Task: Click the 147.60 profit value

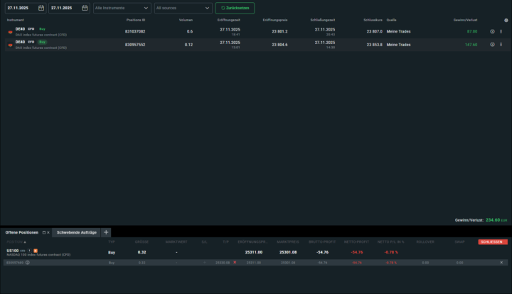Action: click(471, 45)
